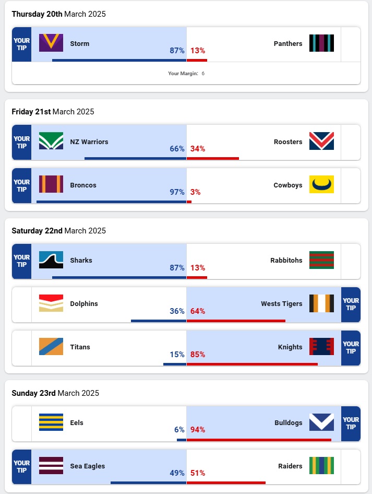
Task: Click the Raiders team logo
Action: pyautogui.click(x=321, y=466)
